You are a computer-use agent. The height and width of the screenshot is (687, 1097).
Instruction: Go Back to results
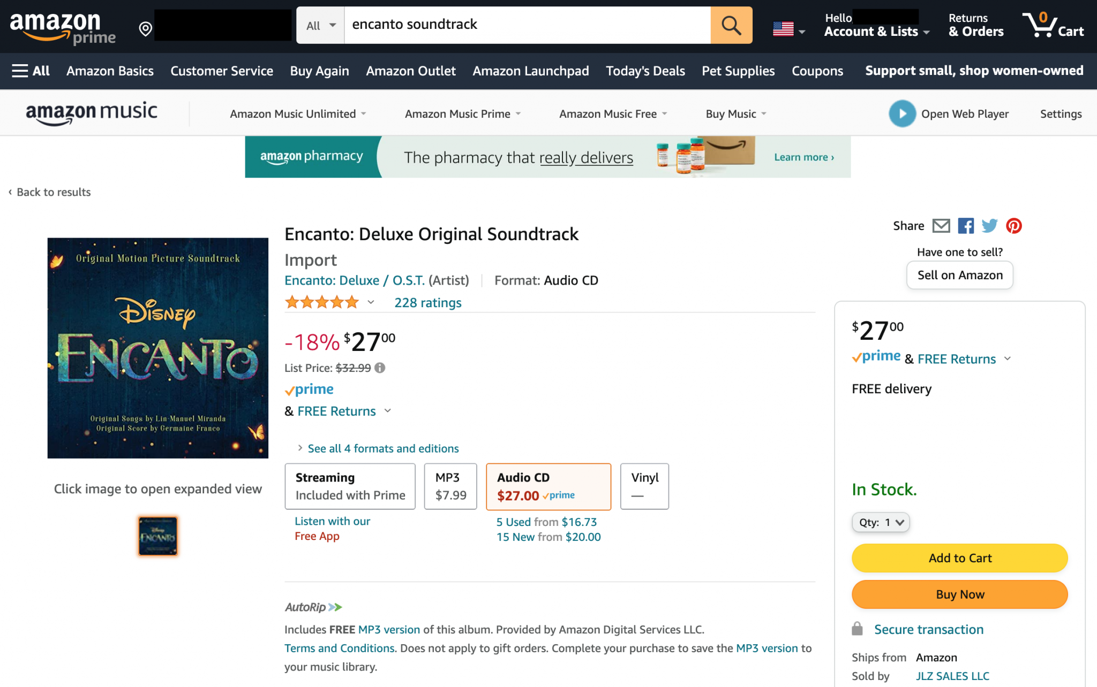(x=49, y=192)
